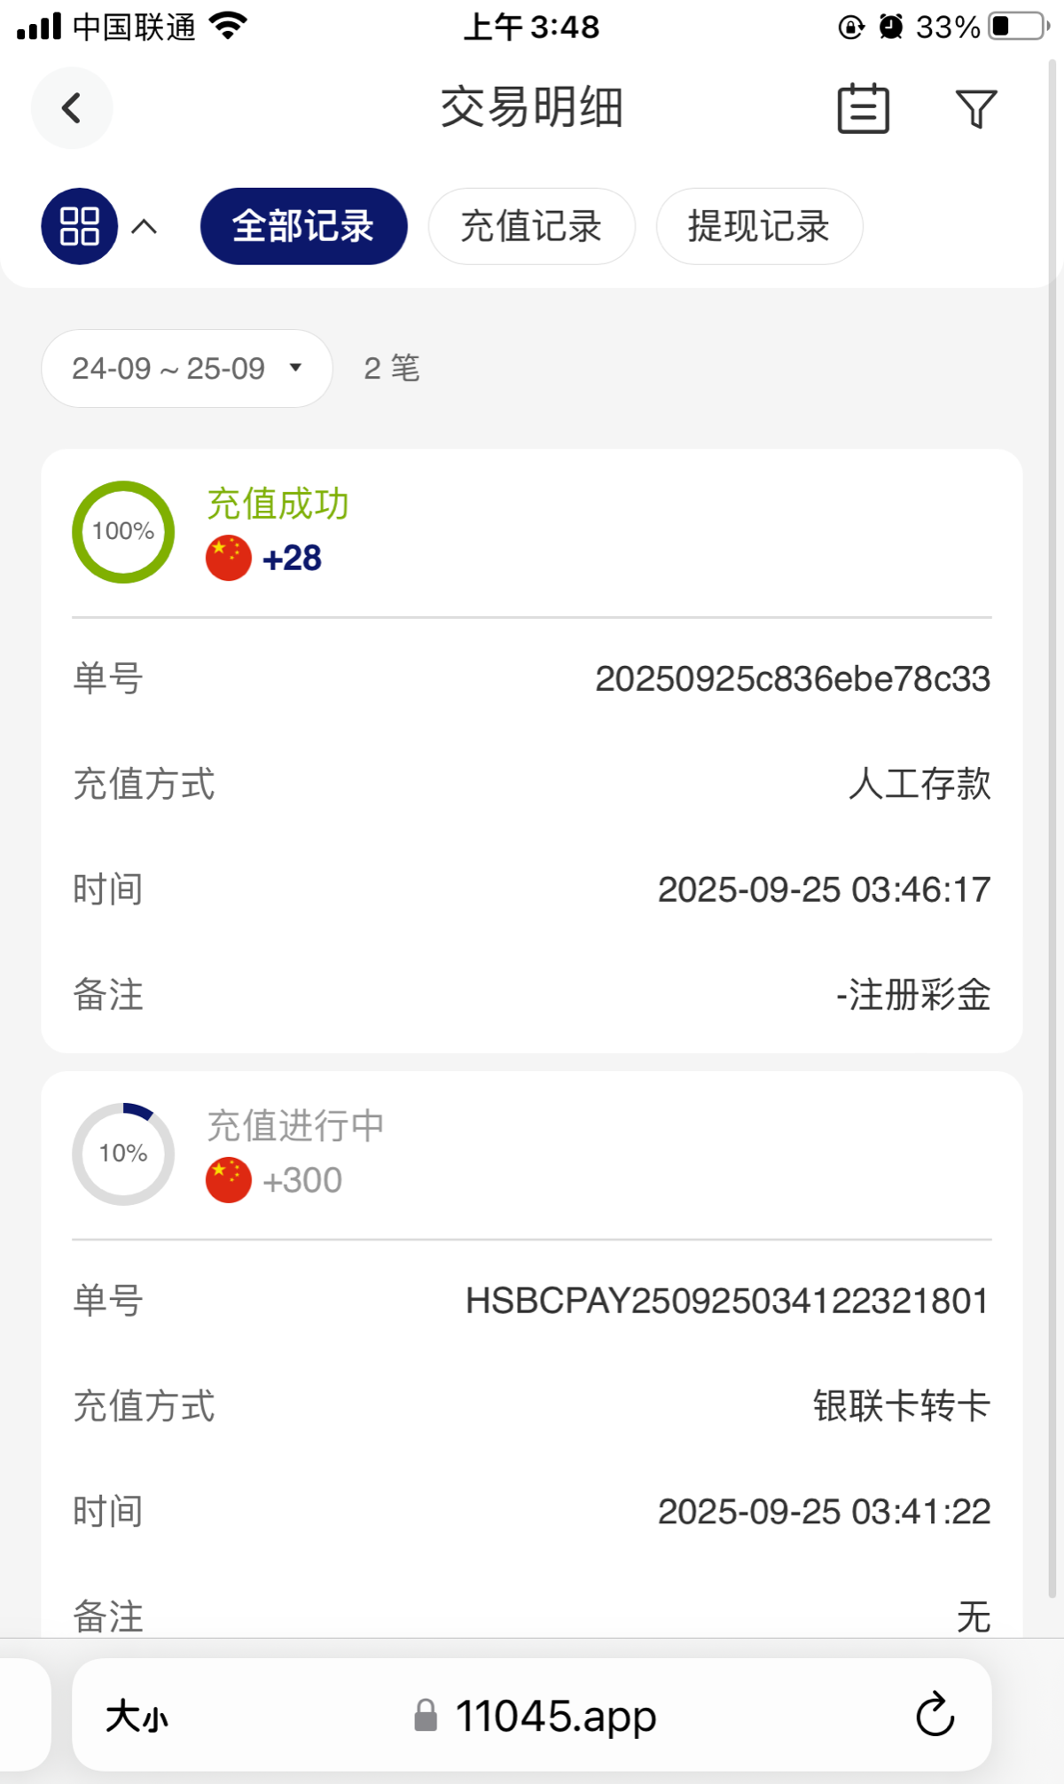The width and height of the screenshot is (1064, 1784).
Task: Switch to the 充值记录 tab
Action: tap(531, 226)
